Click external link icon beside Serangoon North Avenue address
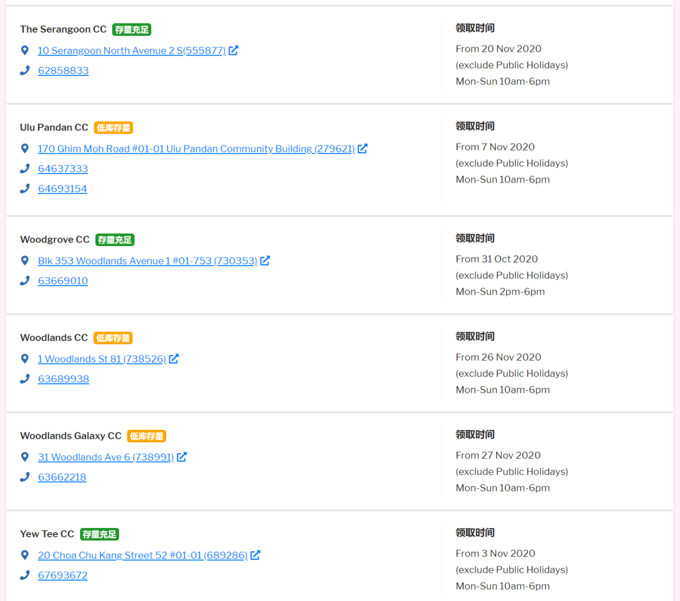The width and height of the screenshot is (680, 601). tap(234, 50)
